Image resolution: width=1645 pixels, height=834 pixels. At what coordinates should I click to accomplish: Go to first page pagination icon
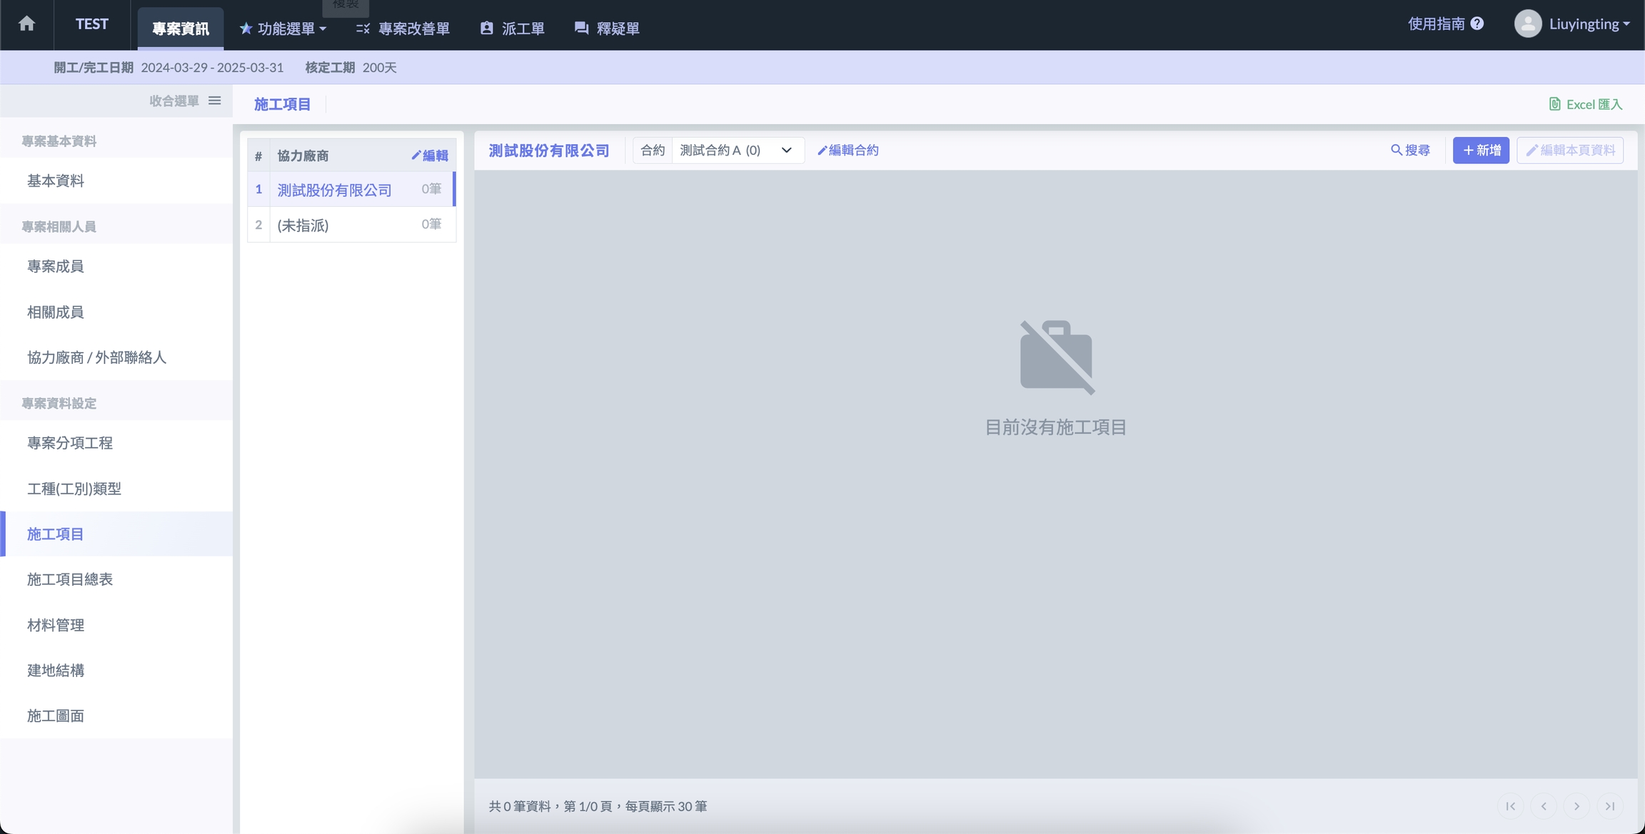[x=1510, y=806]
